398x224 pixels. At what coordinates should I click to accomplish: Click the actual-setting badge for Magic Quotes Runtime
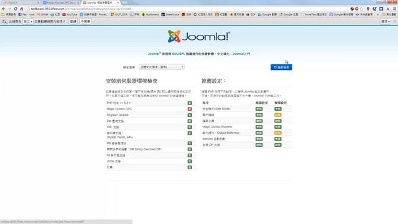278,127
